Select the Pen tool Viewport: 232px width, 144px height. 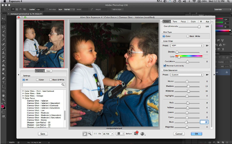click(3, 78)
